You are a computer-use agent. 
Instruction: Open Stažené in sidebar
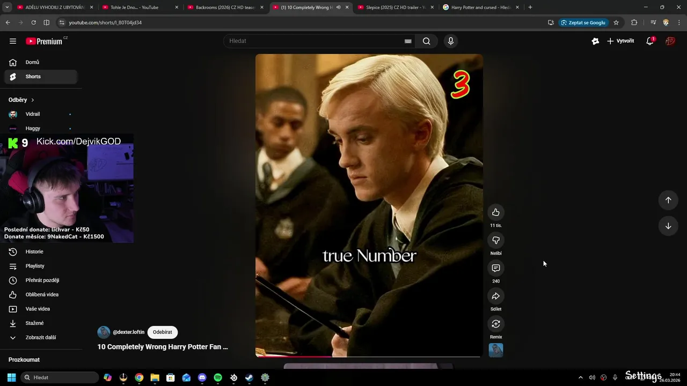pyautogui.click(x=41, y=323)
